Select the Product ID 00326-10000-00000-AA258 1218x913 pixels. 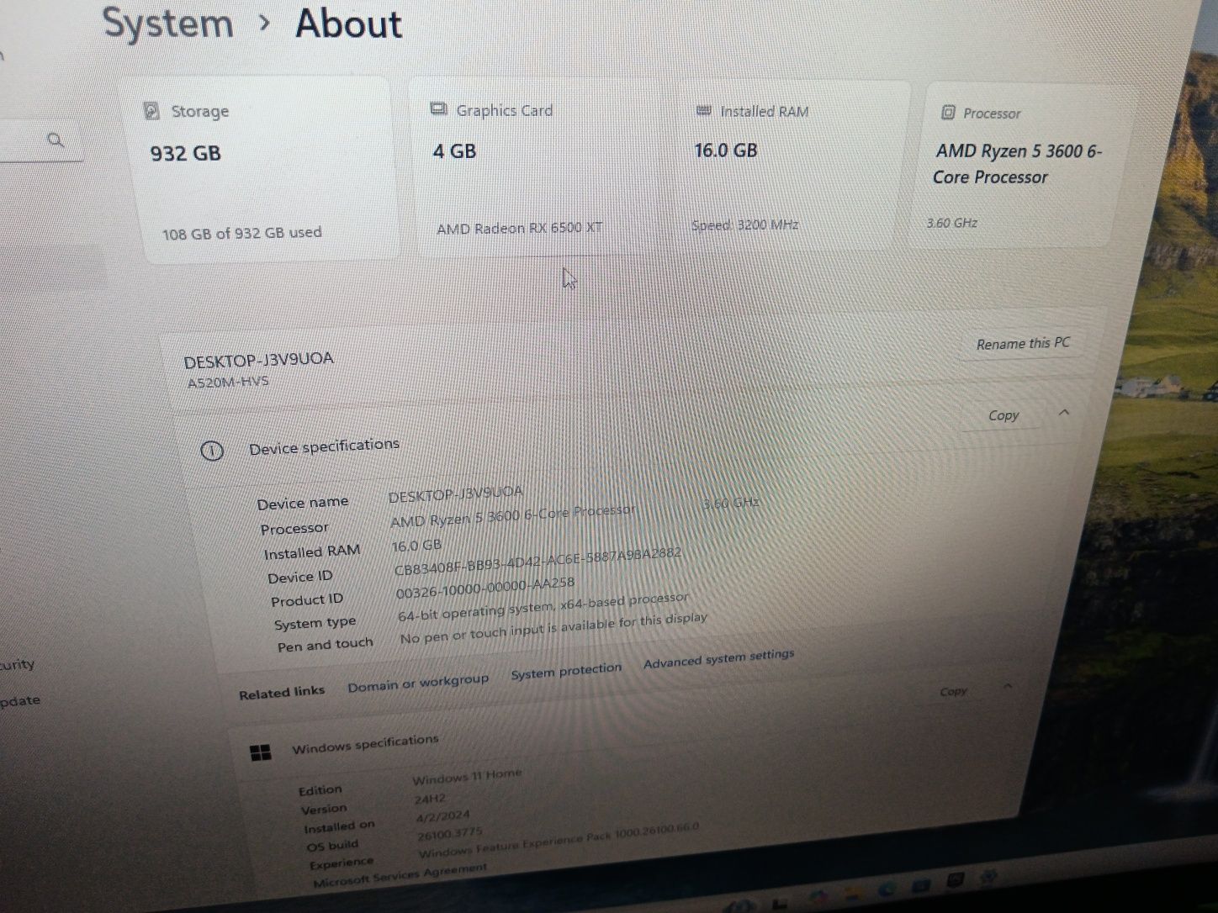click(485, 587)
